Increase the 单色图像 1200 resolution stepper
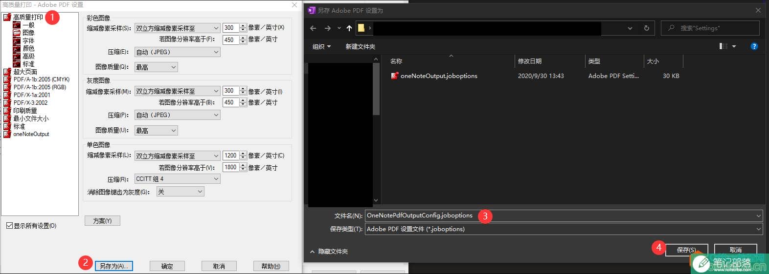Viewport: 769px width, 274px height. pyautogui.click(x=243, y=153)
